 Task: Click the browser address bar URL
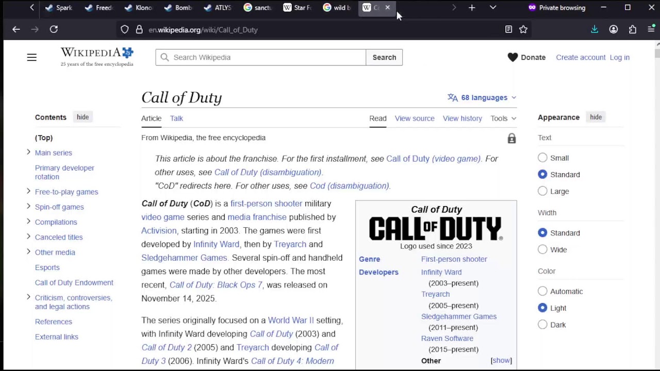point(203,29)
